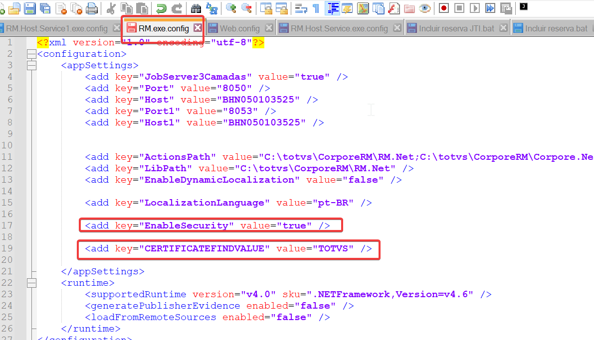Save all open files
The width and height of the screenshot is (594, 340).
pyautogui.click(x=45, y=8)
